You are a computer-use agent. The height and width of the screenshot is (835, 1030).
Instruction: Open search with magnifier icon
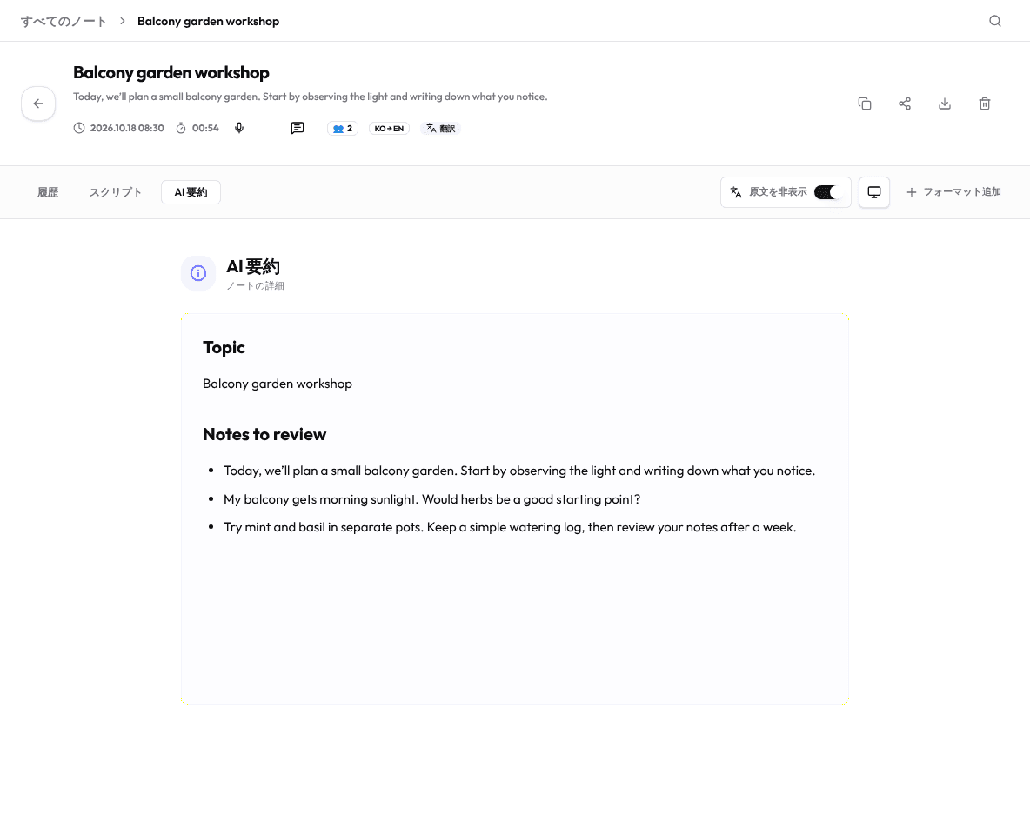click(994, 21)
